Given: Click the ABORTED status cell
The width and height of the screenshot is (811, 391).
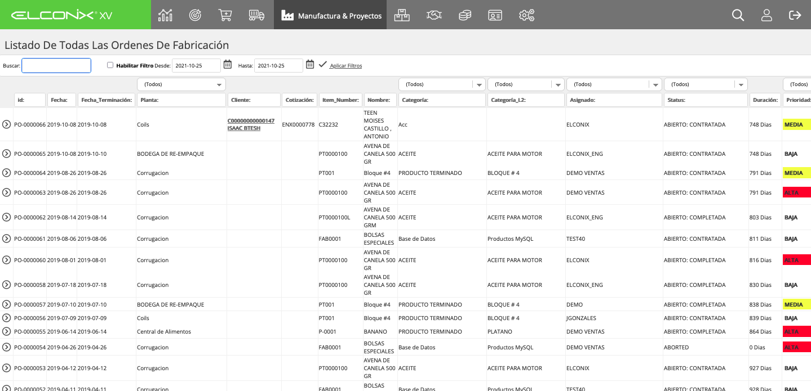Looking at the screenshot, I should click(676, 347).
